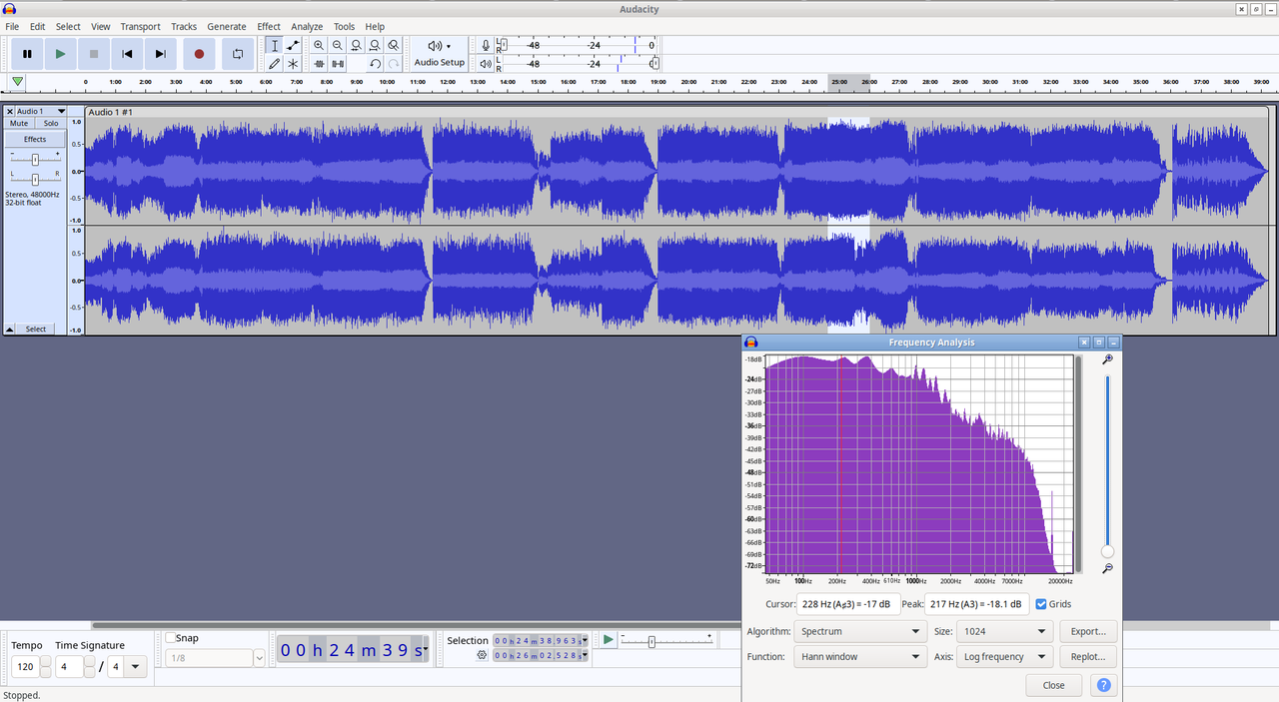1279x702 pixels.
Task: Click the Silence audio selection icon
Action: coord(338,63)
